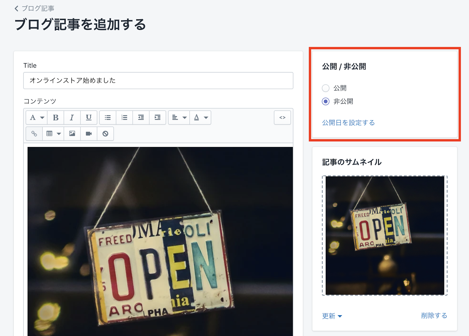Go back to ブログ記事 list
Image resolution: width=469 pixels, height=336 pixels.
(34, 8)
